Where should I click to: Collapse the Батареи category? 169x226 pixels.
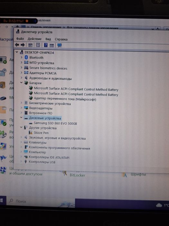22,83
